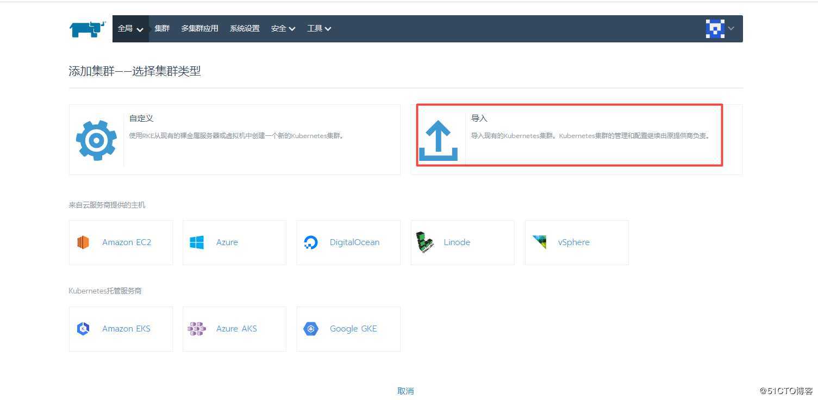The width and height of the screenshot is (818, 400).
Task: Click the 来自云服务商提供的主机 section label
Action: pos(107,205)
